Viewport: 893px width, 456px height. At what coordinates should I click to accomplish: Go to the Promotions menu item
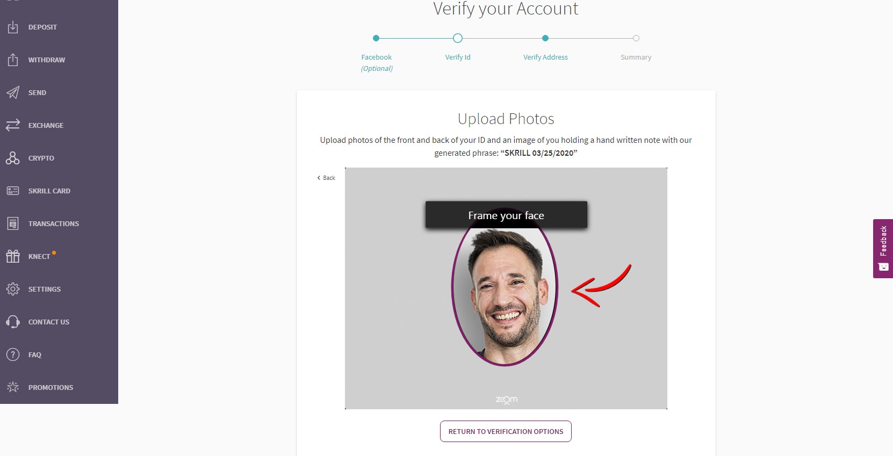[x=51, y=387]
